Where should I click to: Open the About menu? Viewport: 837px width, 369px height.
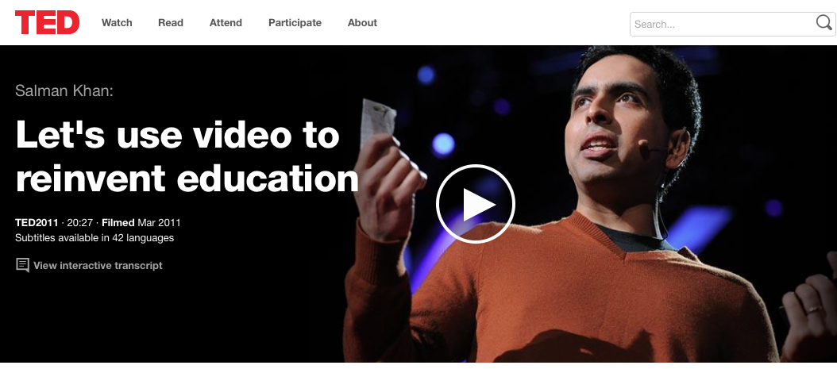pos(362,23)
